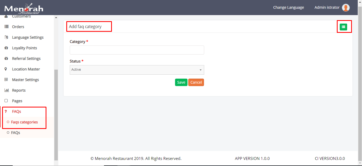362x166 pixels.
Task: Click the Status dropdown arrow
Action: click(x=200, y=70)
